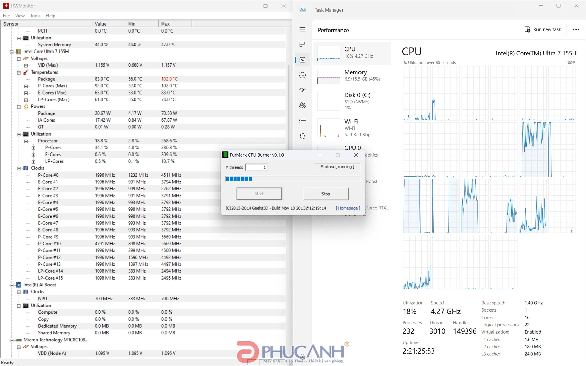This screenshot has width=586, height=366.
Task: Select Disk 0 (C:) performance item
Action: point(352,101)
